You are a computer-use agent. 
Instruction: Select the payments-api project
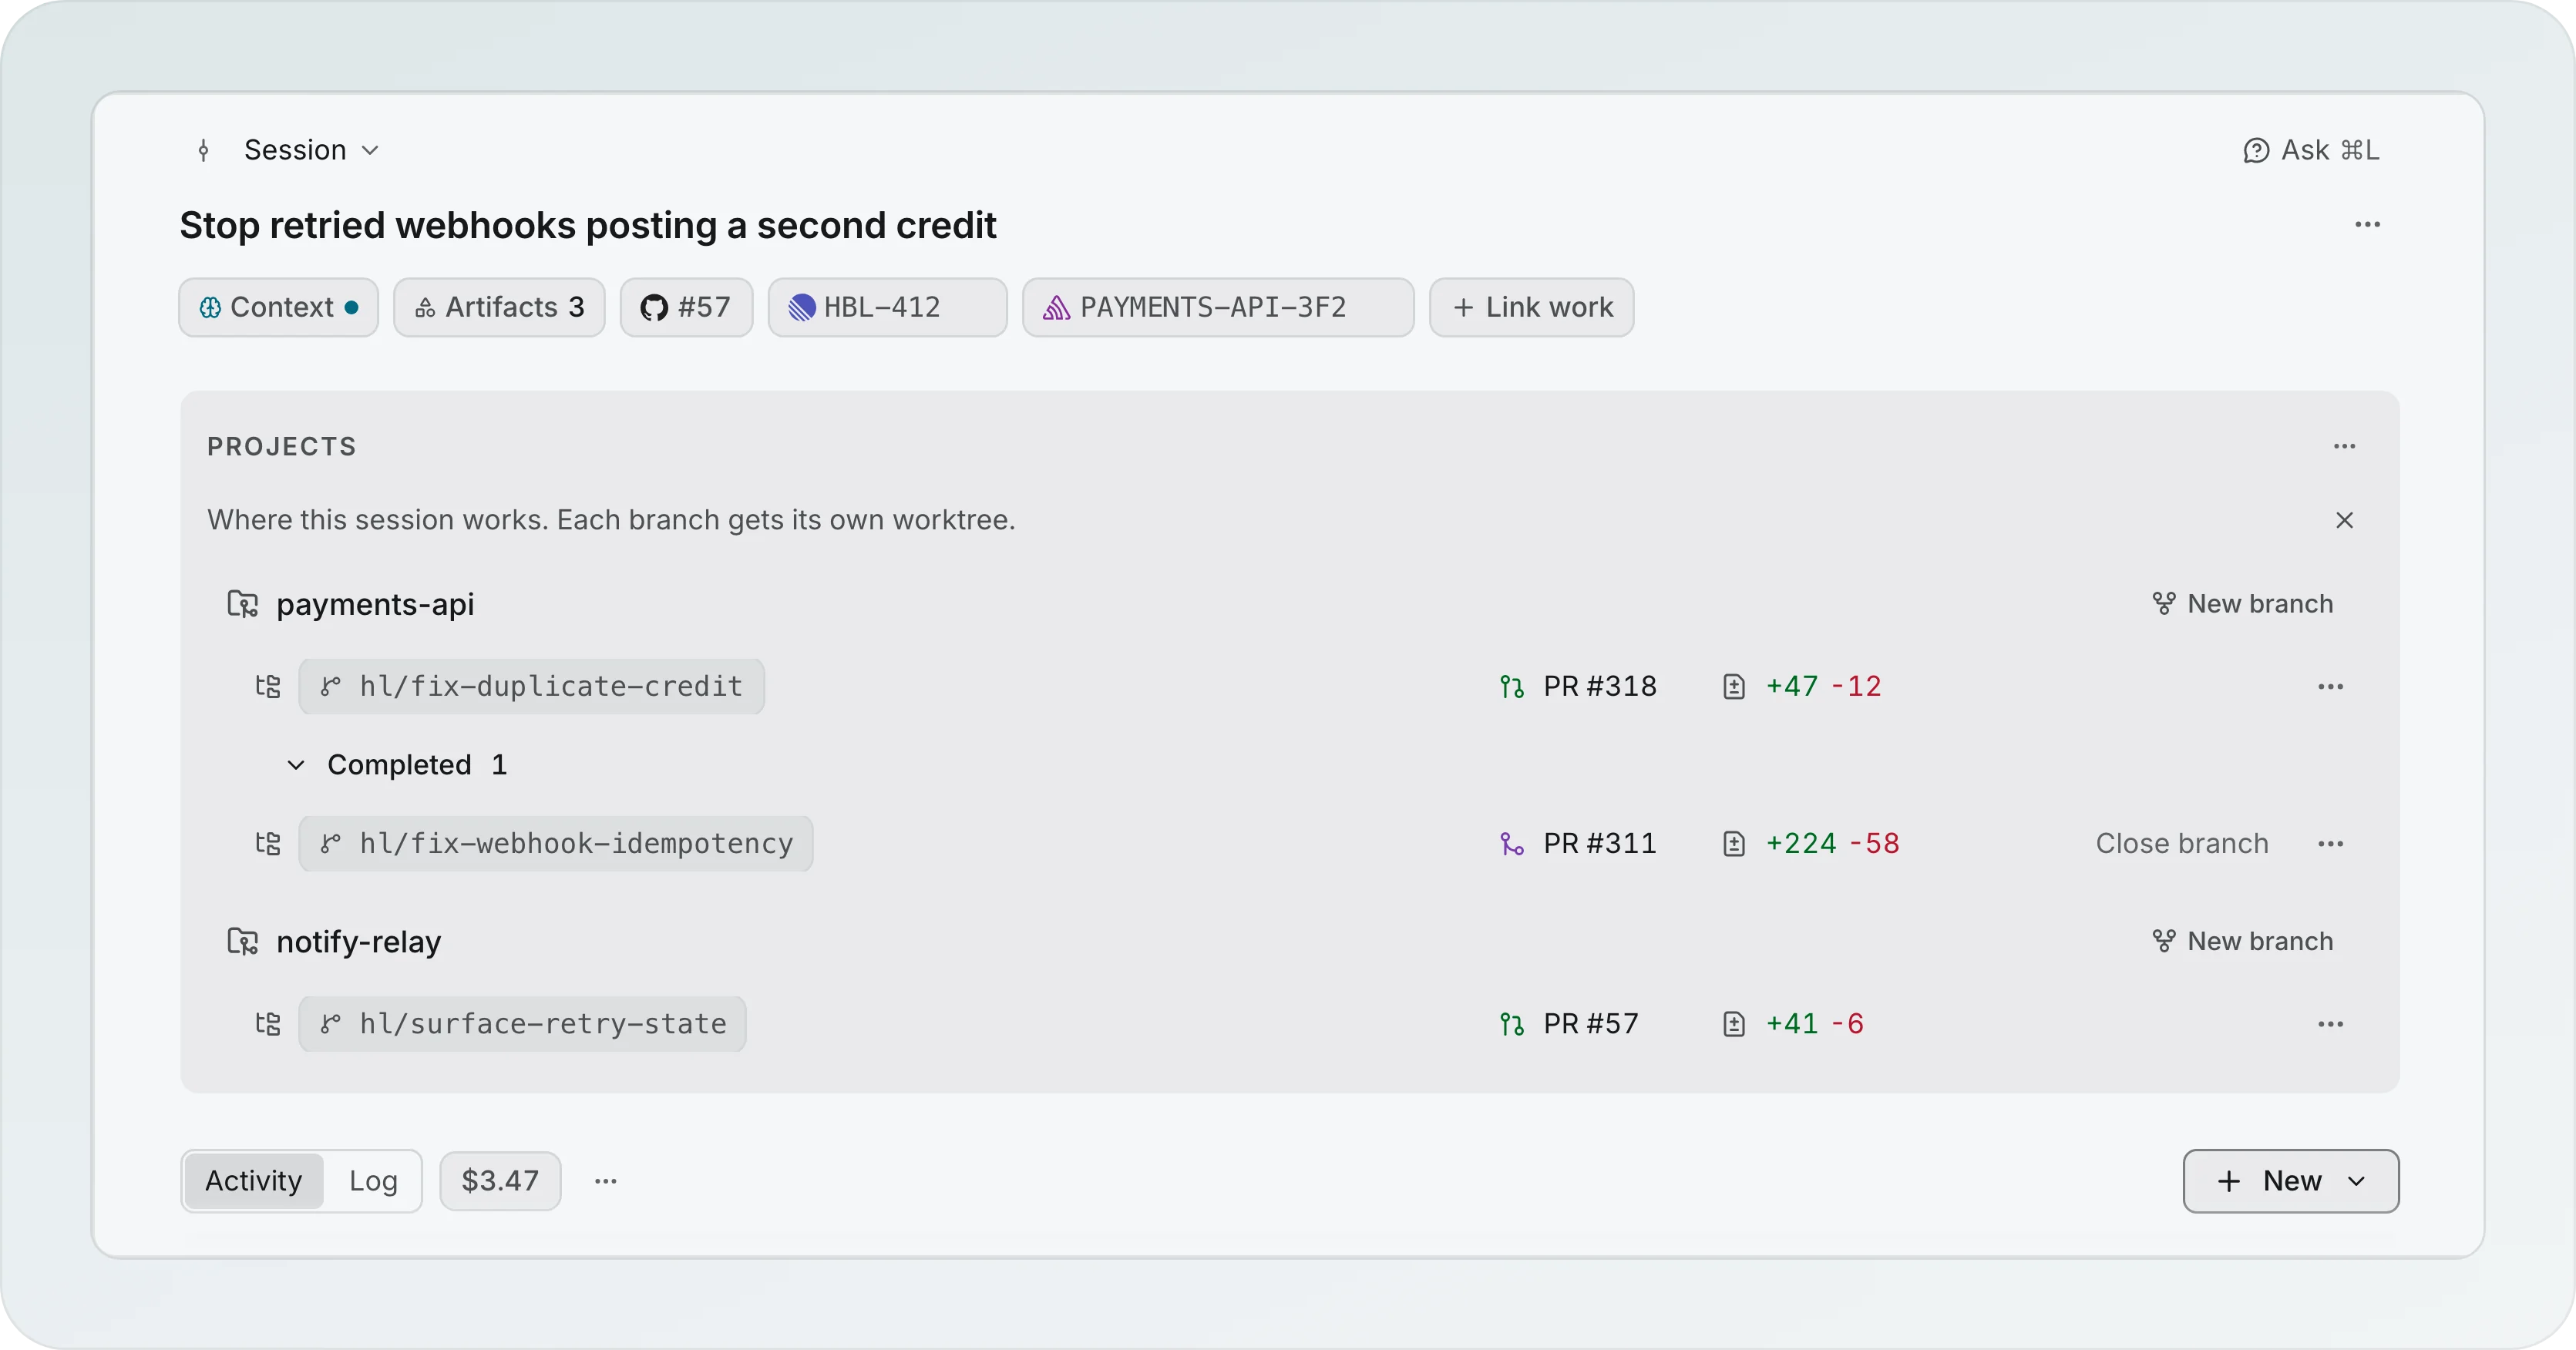point(352,604)
